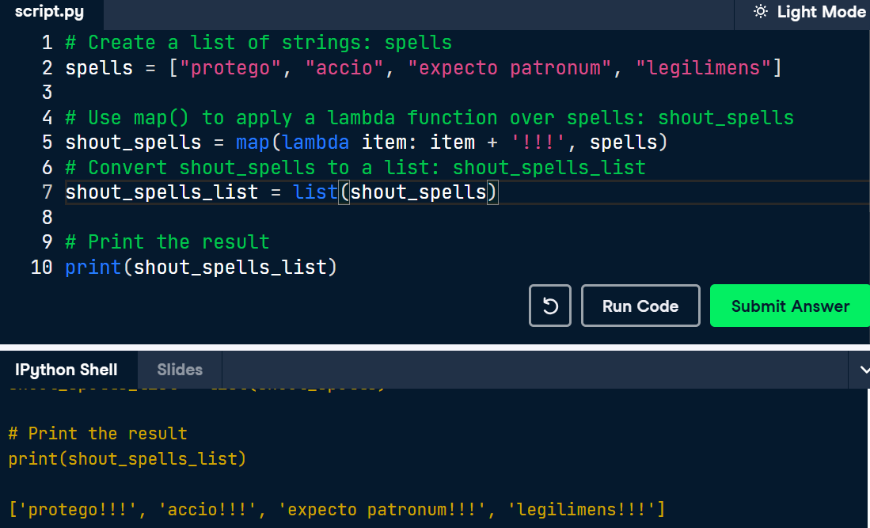Click the '!!!' string in line 5
This screenshot has width=870, height=528.
coord(538,142)
